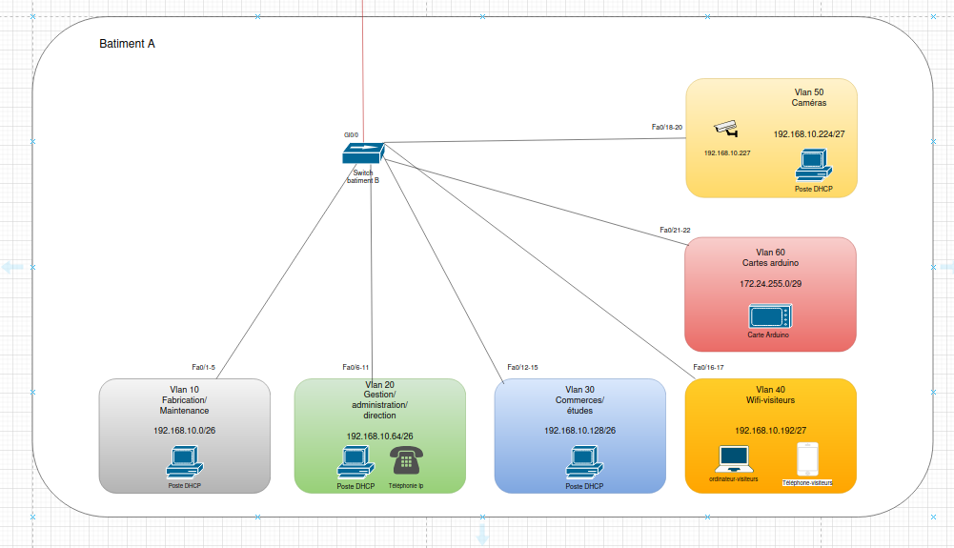
Task: Select the Poste DHCP computer in Vlan 30
Action: coord(584,462)
